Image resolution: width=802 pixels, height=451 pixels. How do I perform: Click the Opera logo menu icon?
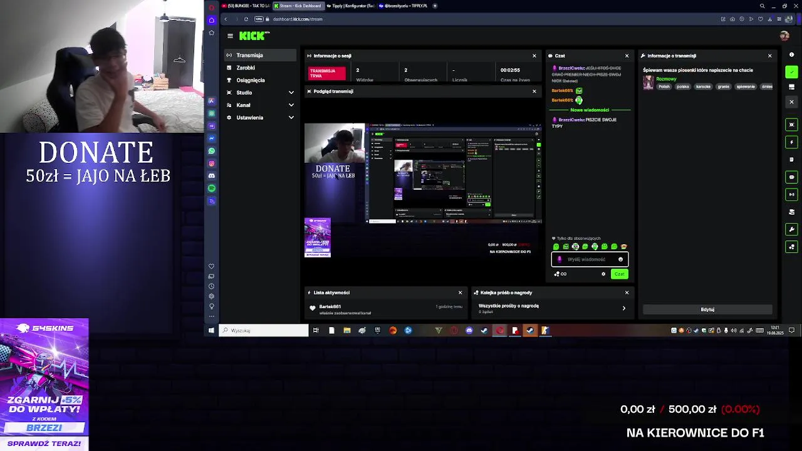pos(212,7)
